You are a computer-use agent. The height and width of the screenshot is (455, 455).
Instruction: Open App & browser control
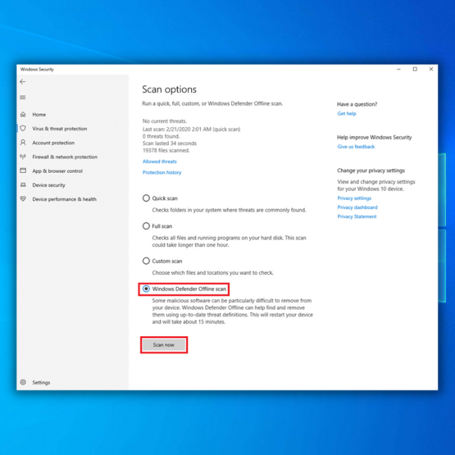tap(57, 171)
